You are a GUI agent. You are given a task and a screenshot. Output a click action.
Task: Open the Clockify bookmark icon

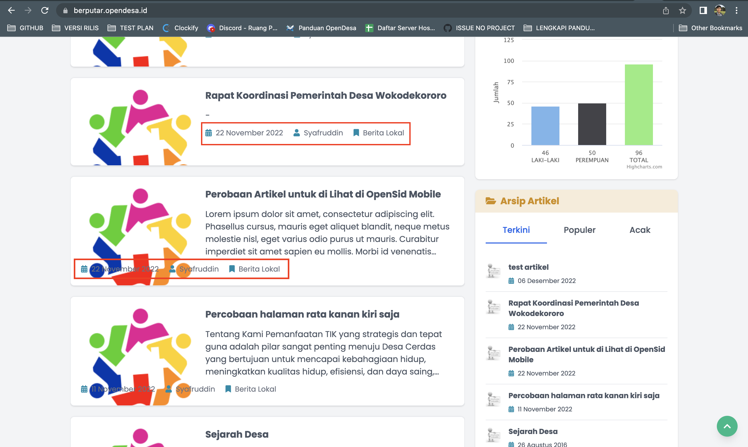tap(166, 28)
